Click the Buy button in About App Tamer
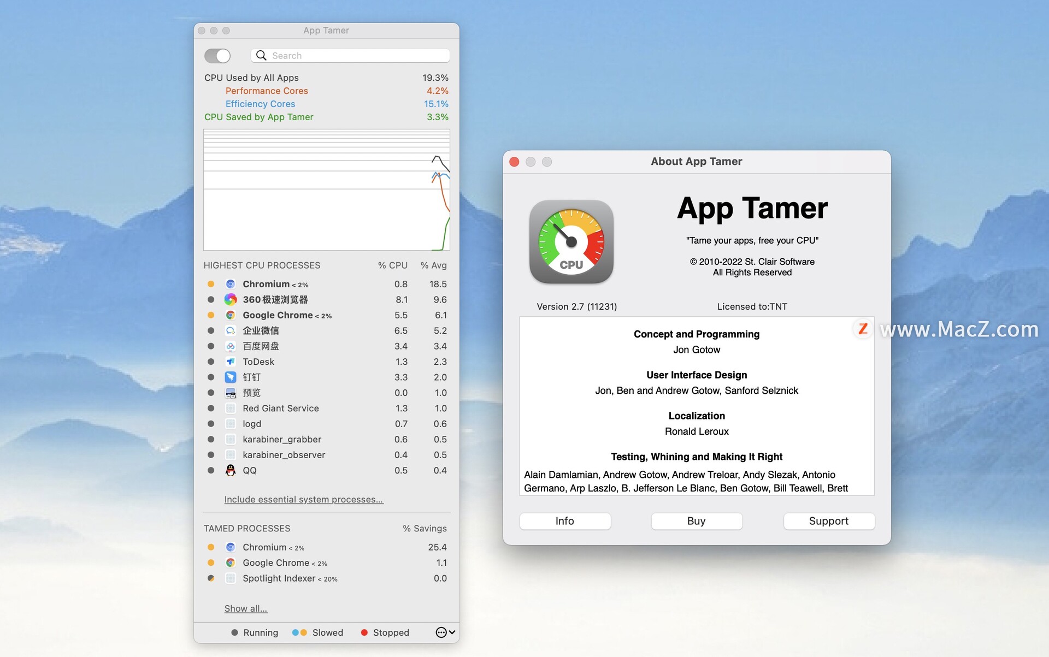 point(696,521)
